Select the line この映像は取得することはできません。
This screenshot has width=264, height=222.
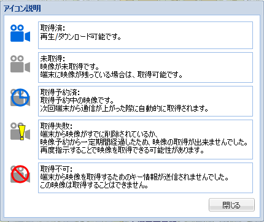click(x=94, y=185)
